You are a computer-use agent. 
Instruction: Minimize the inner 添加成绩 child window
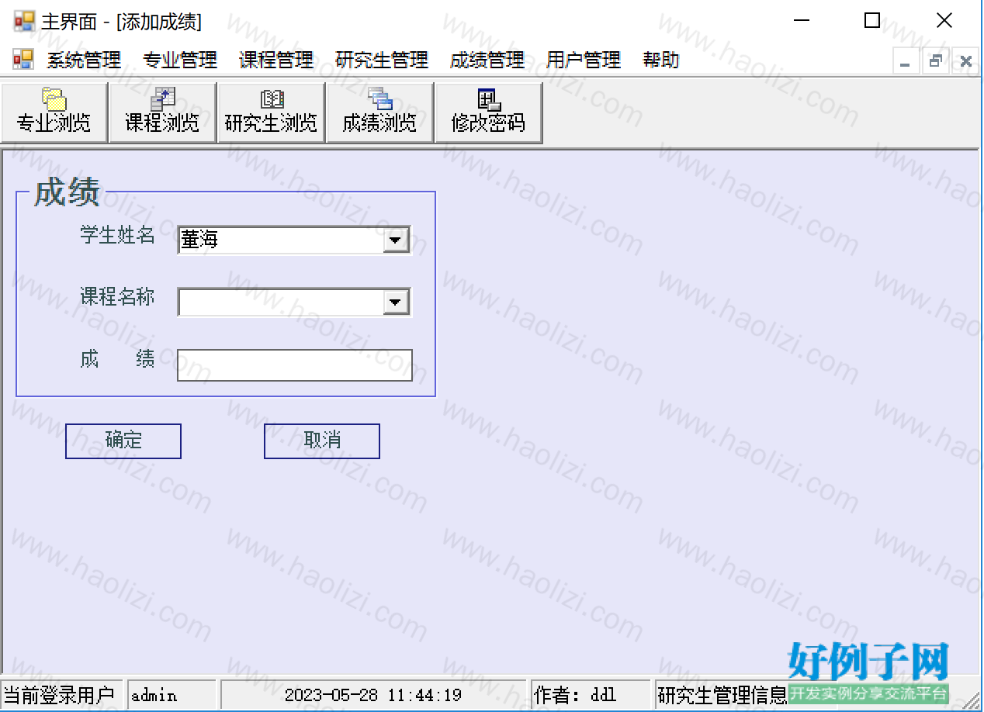tap(906, 61)
